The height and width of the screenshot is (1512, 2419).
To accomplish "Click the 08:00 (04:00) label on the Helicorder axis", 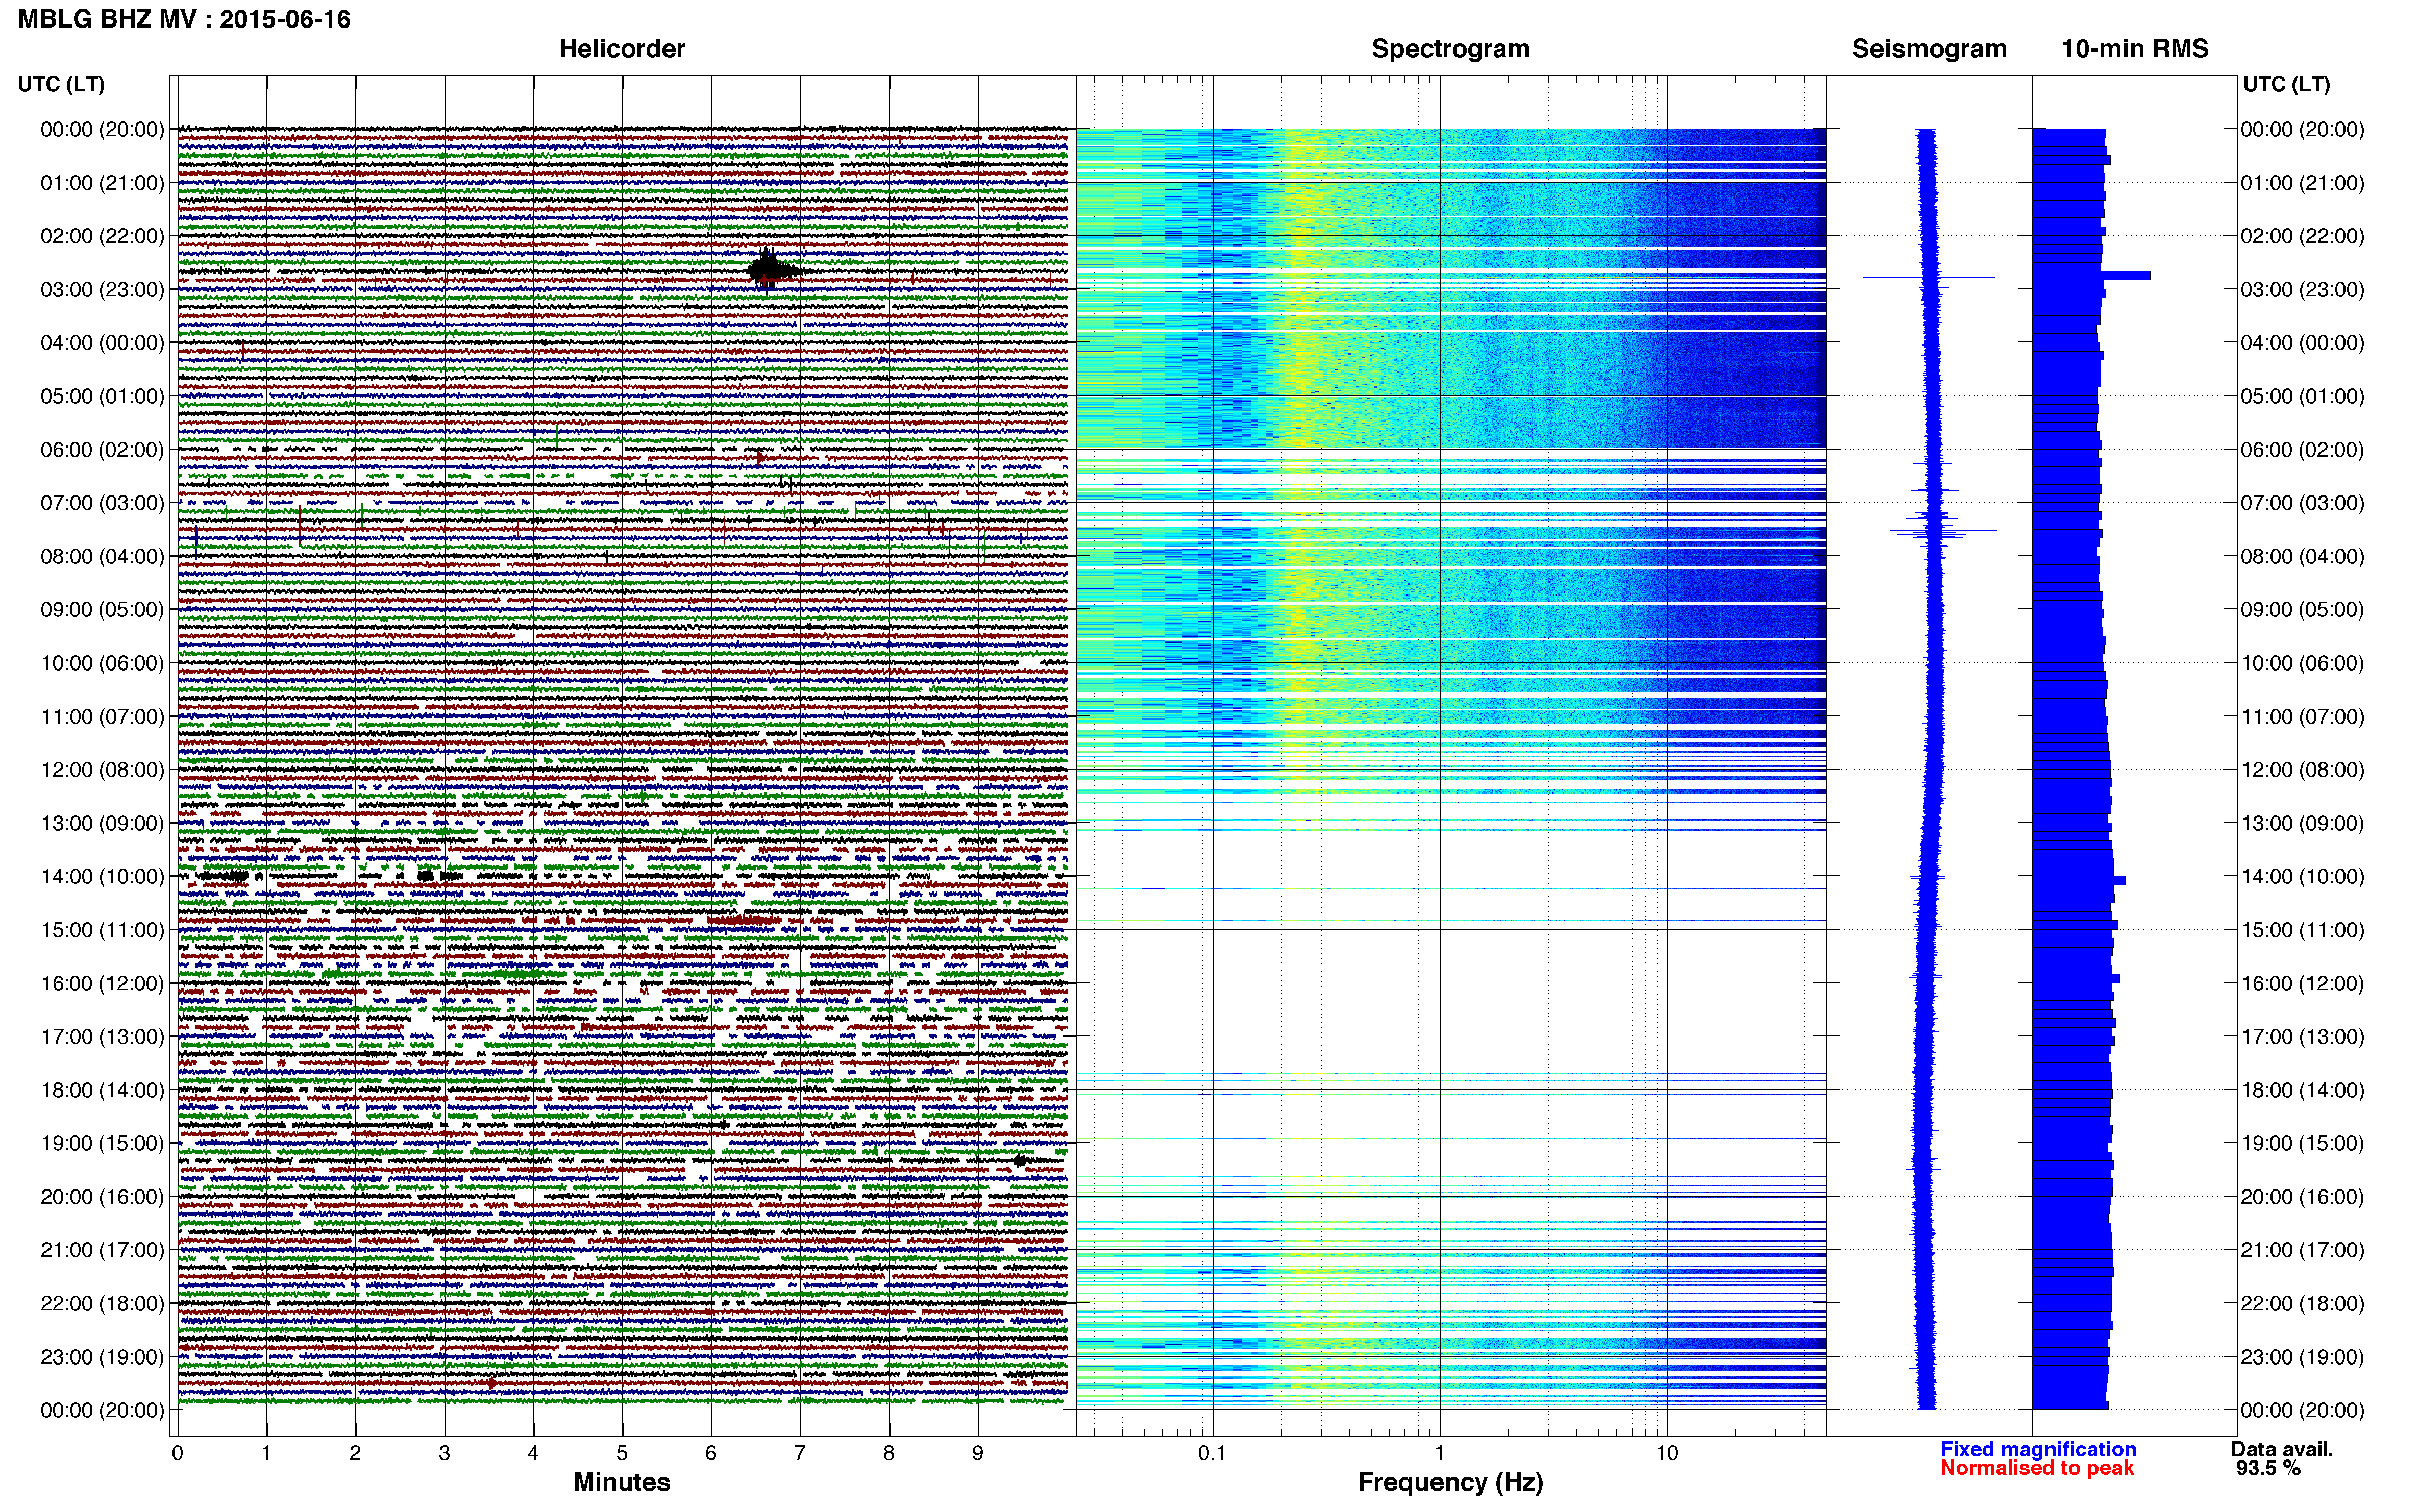I will [102, 556].
